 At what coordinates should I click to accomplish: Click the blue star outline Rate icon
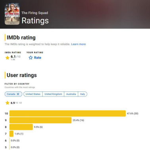coord(31,58)
